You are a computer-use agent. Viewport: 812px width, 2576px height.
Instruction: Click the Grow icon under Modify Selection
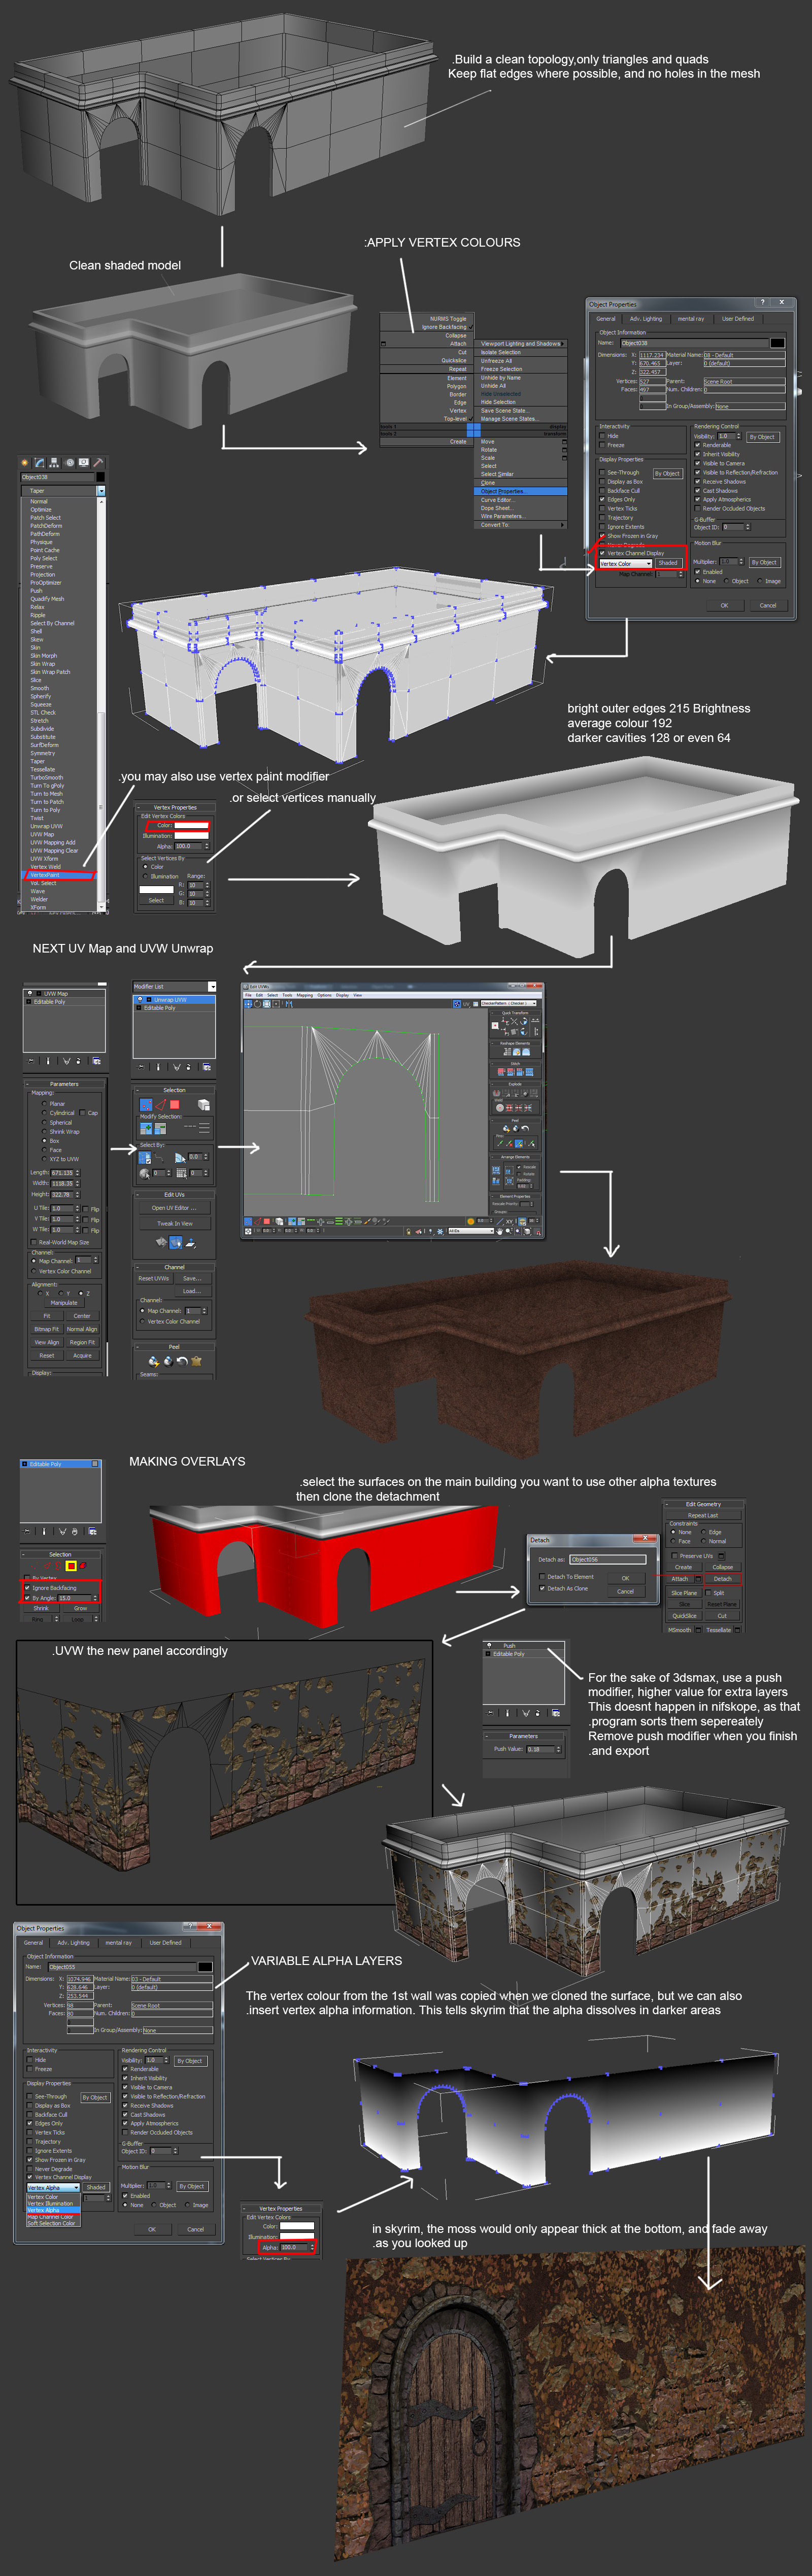click(146, 1128)
